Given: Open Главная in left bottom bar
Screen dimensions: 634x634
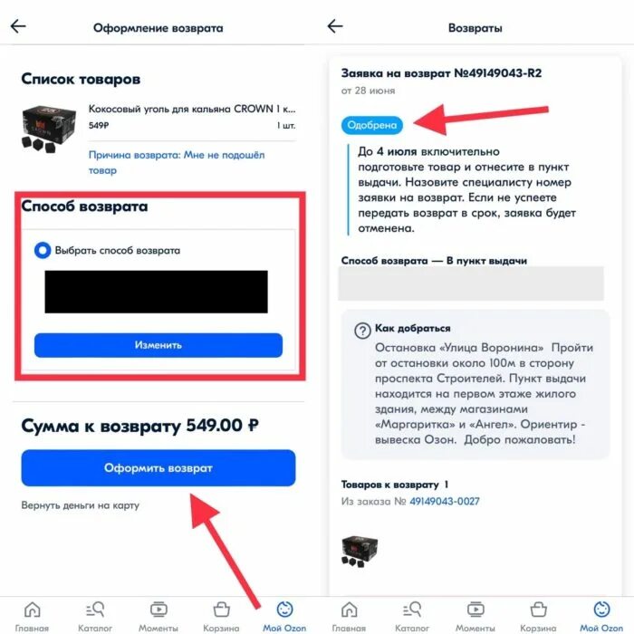Looking at the screenshot, I should (32, 617).
